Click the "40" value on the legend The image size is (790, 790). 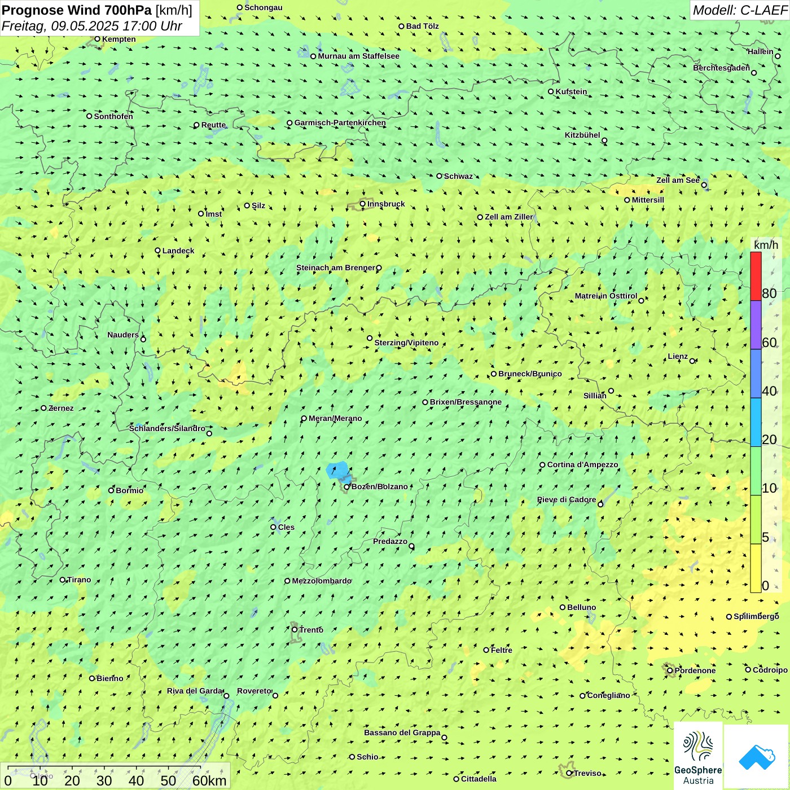[769, 391]
